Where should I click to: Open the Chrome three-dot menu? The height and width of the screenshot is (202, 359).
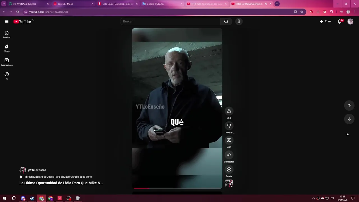(355, 12)
